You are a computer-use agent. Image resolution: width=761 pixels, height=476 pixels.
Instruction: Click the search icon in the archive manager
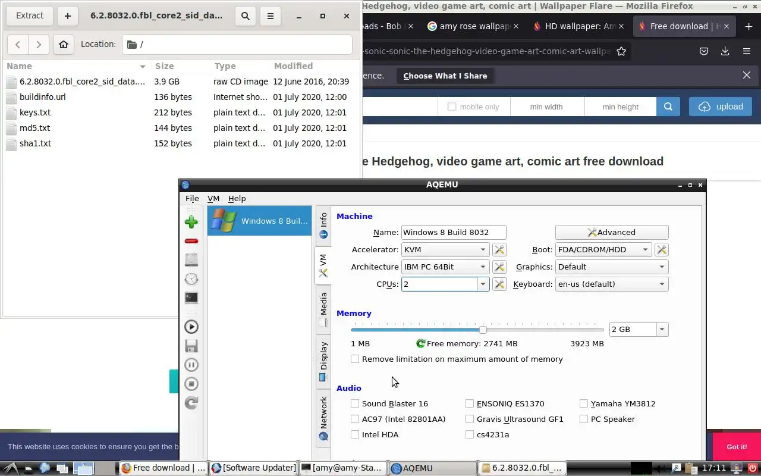point(246,16)
